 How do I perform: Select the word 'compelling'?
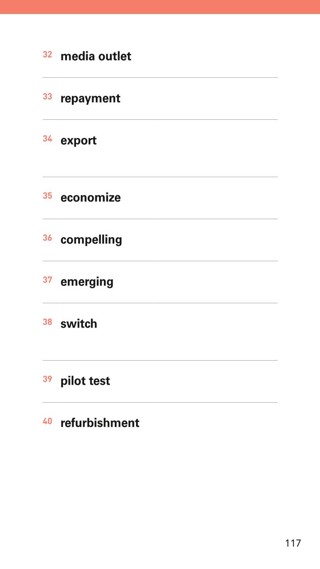[x=91, y=240]
